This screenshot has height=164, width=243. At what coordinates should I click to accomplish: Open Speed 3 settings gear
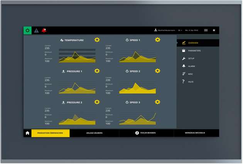(157, 102)
